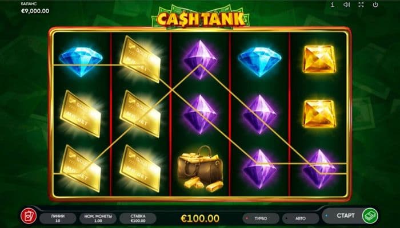Viewport: 400px width, 228px height.
Task: Click the power exit icon
Action: click(x=375, y=5)
